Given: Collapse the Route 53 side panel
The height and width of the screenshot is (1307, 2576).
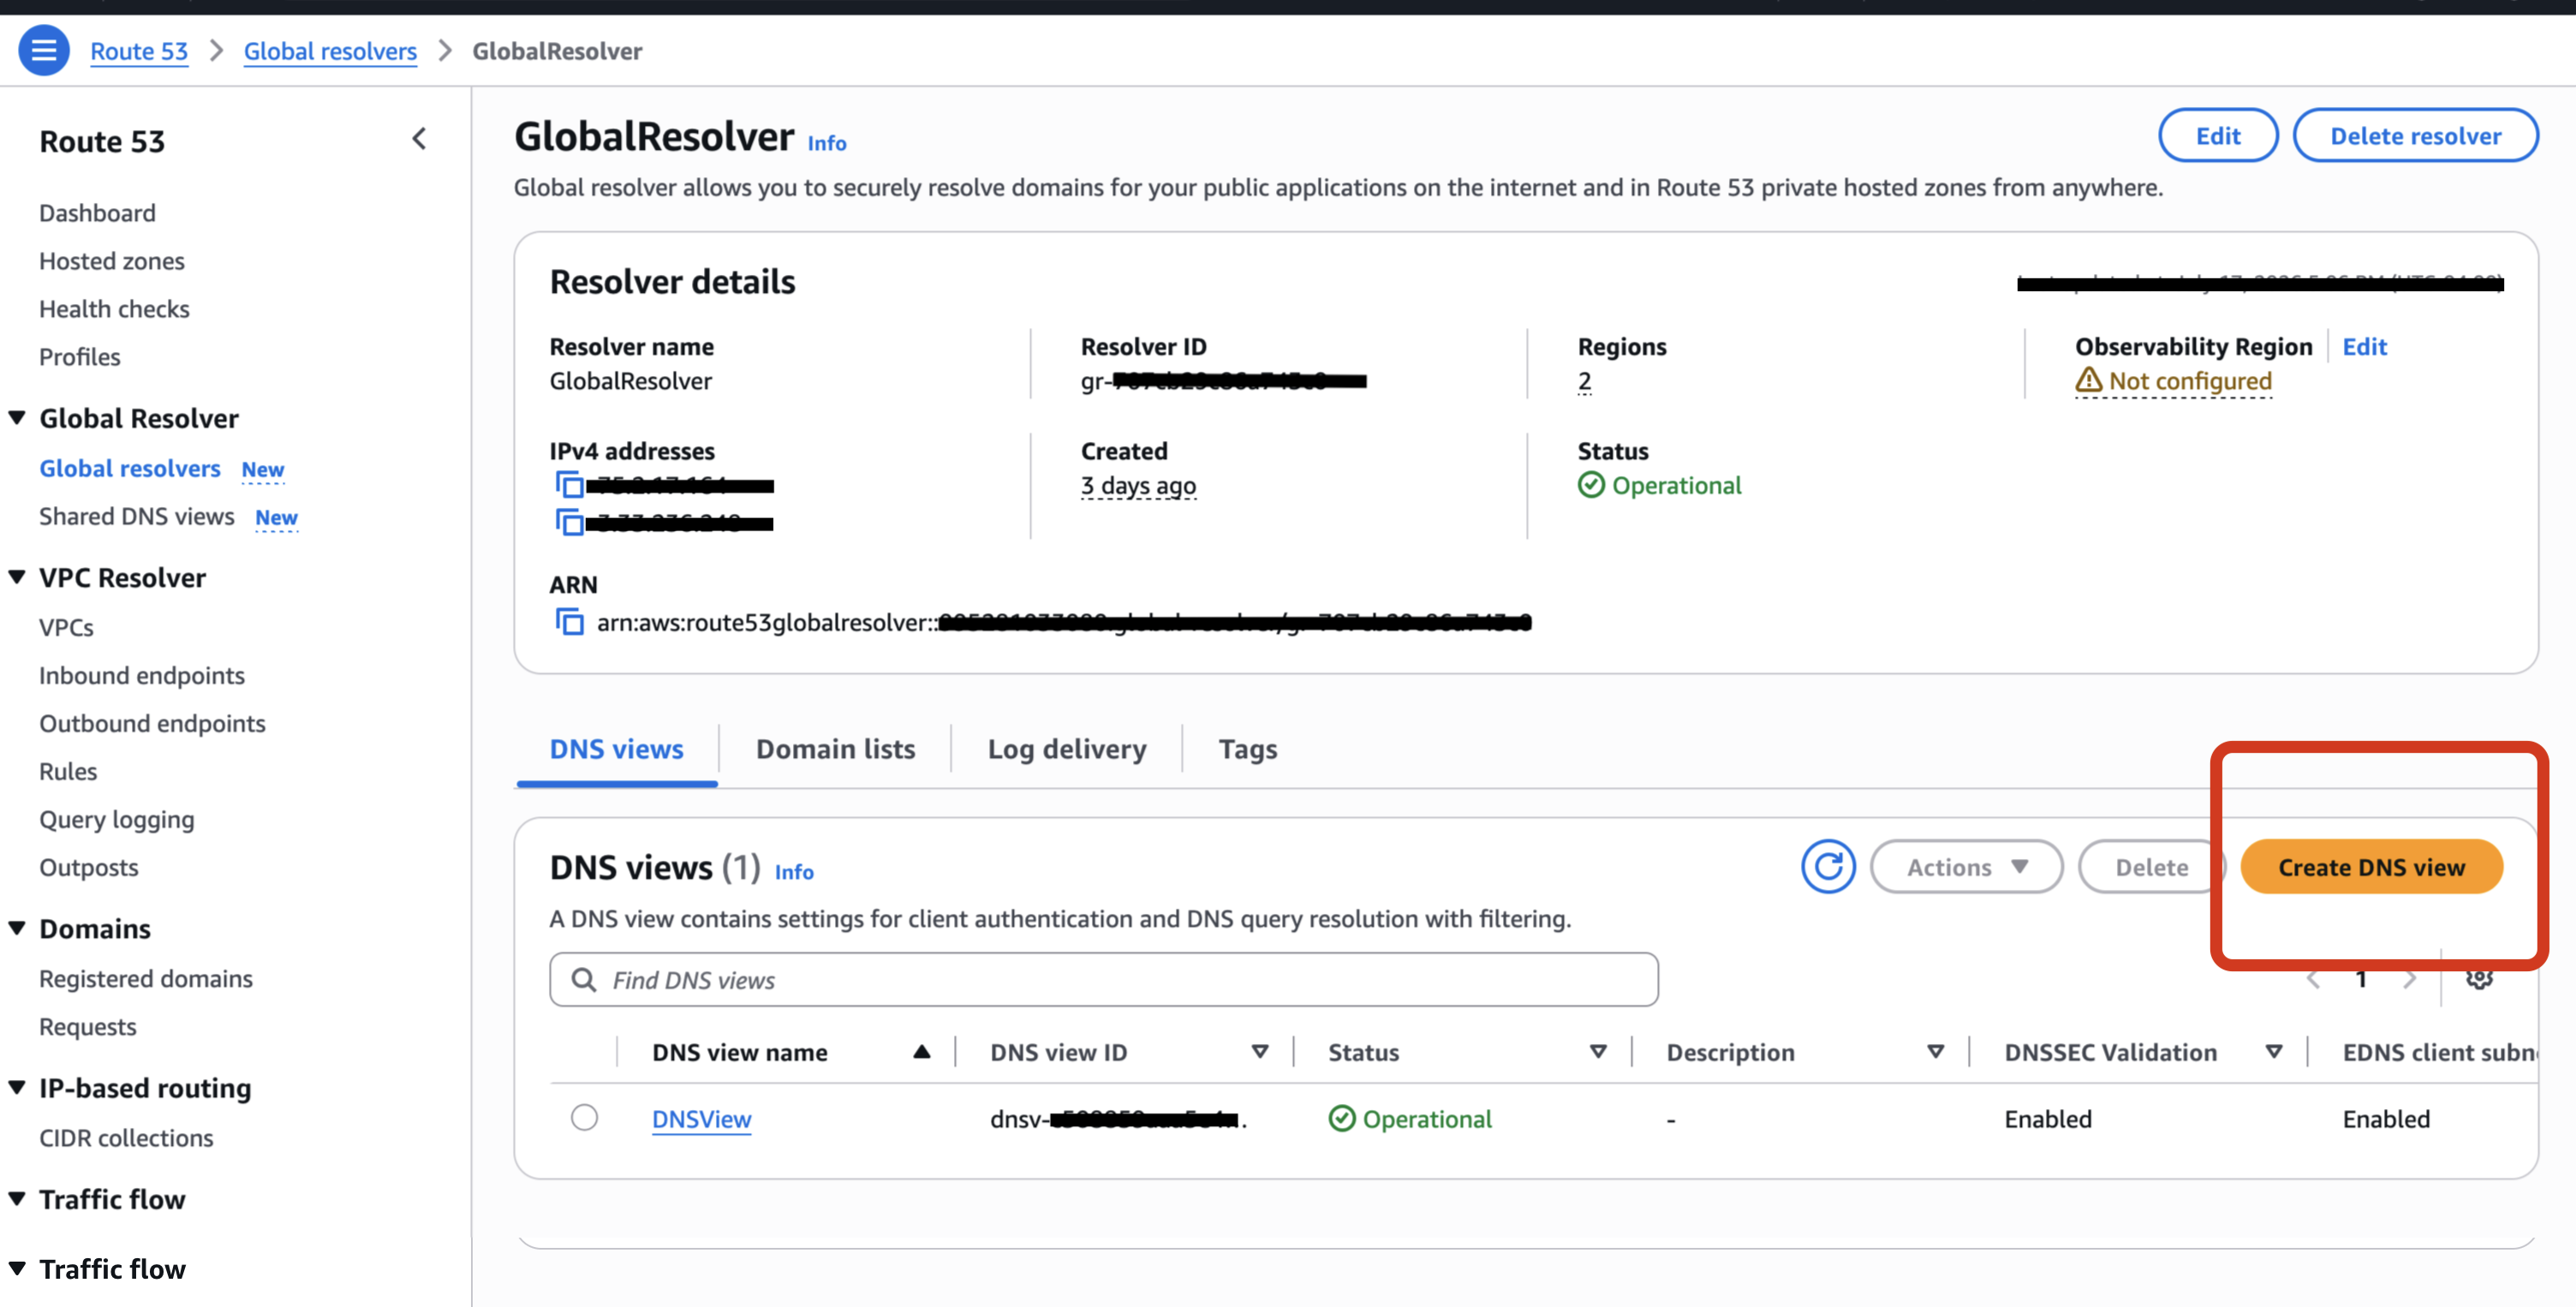Looking at the screenshot, I should [419, 139].
